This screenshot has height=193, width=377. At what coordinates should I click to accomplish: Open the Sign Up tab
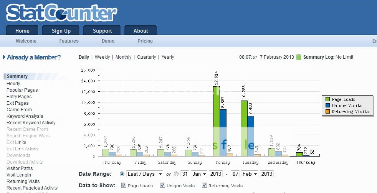[x=61, y=31]
